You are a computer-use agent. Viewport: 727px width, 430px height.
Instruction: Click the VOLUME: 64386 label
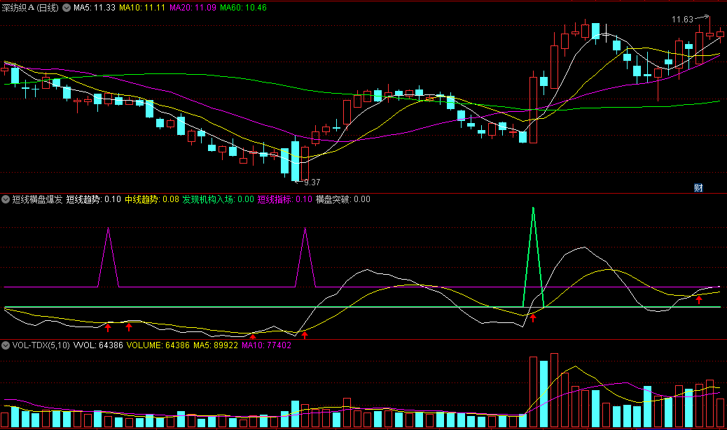pyautogui.click(x=158, y=345)
